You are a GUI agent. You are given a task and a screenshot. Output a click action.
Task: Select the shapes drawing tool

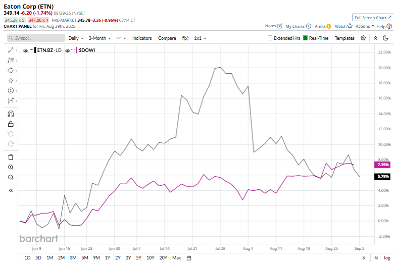pyautogui.click(x=11, y=71)
